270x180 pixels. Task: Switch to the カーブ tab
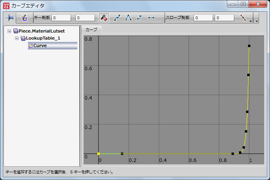click(x=91, y=30)
